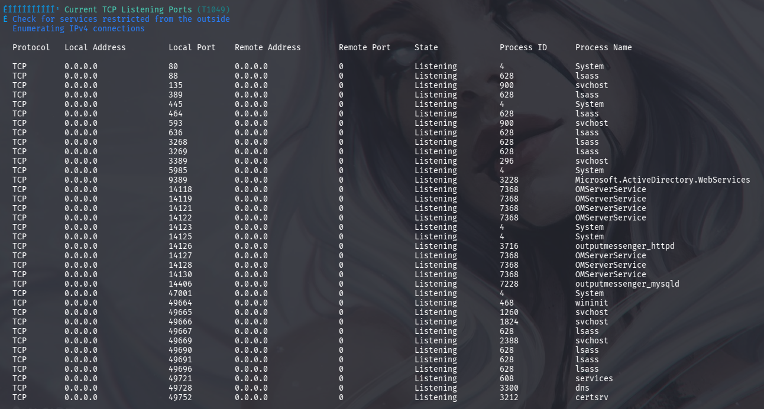The height and width of the screenshot is (409, 764).
Task: Click 'Check for services restricted from the outside'
Action: 121,19
